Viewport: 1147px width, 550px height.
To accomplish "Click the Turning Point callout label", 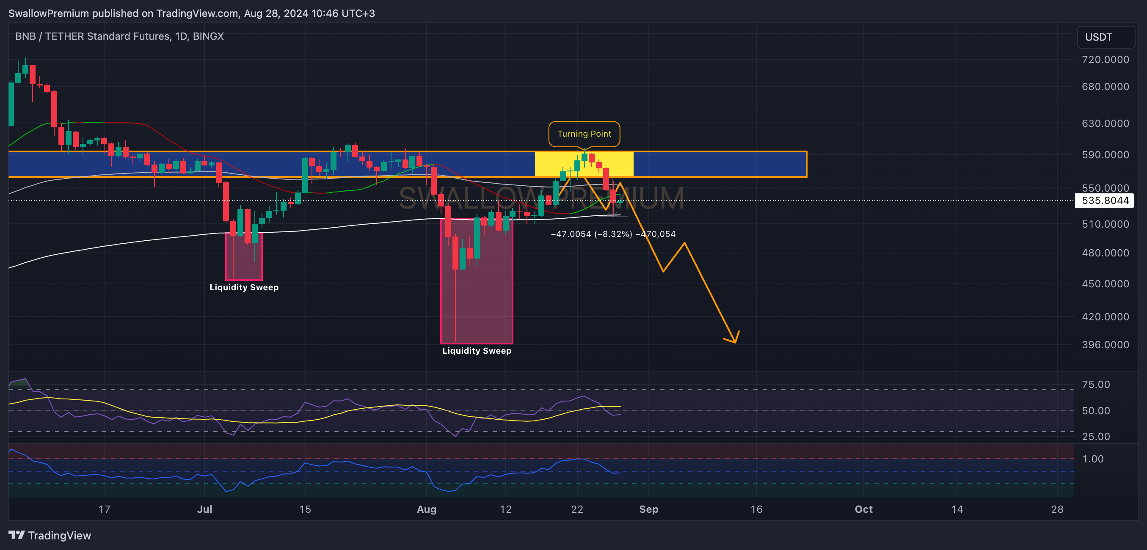I will click(584, 134).
